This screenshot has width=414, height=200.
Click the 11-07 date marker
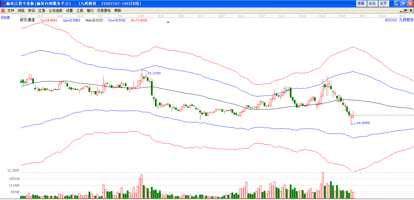100,16
